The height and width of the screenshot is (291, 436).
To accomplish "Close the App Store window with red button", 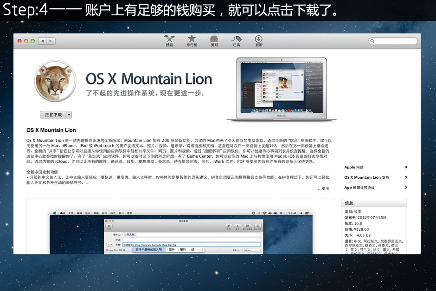I will 19,41.
